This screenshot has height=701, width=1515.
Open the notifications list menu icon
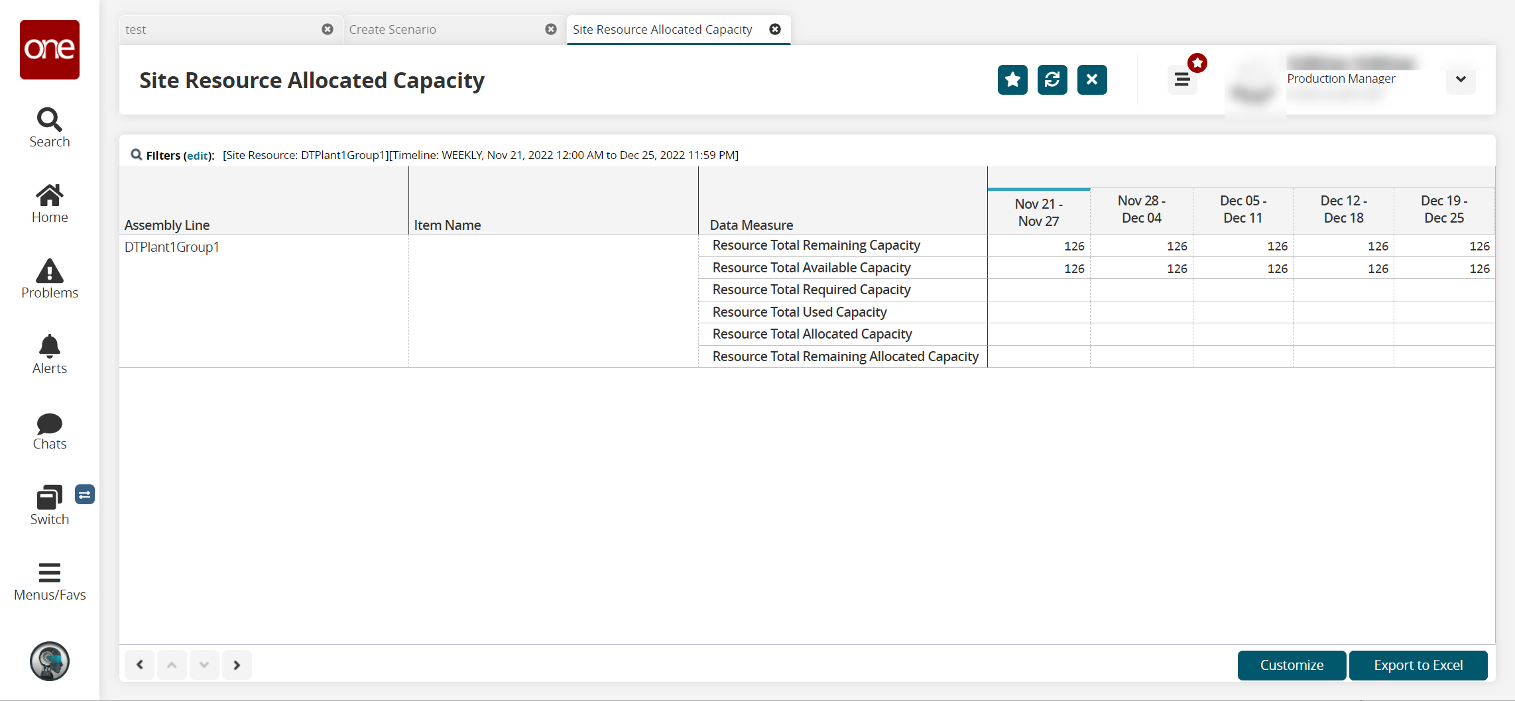1182,80
